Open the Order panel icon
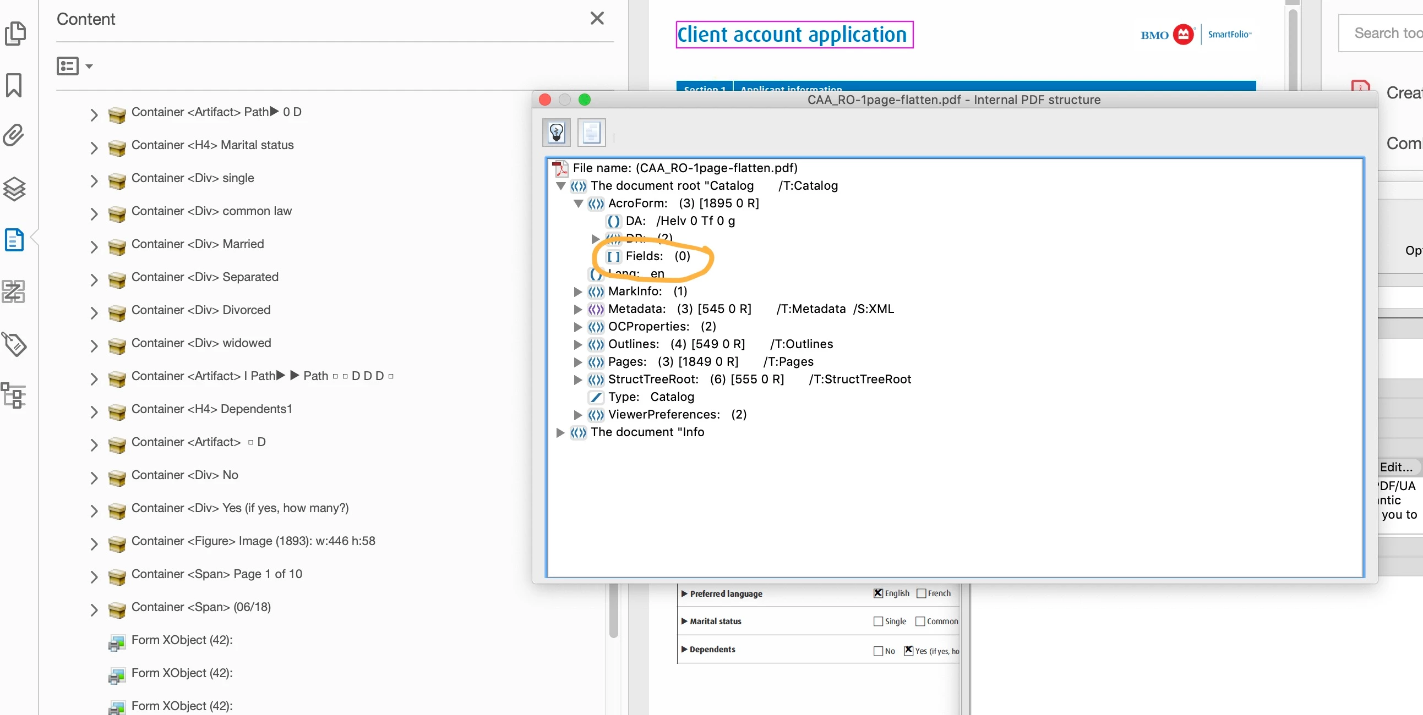 (x=14, y=291)
